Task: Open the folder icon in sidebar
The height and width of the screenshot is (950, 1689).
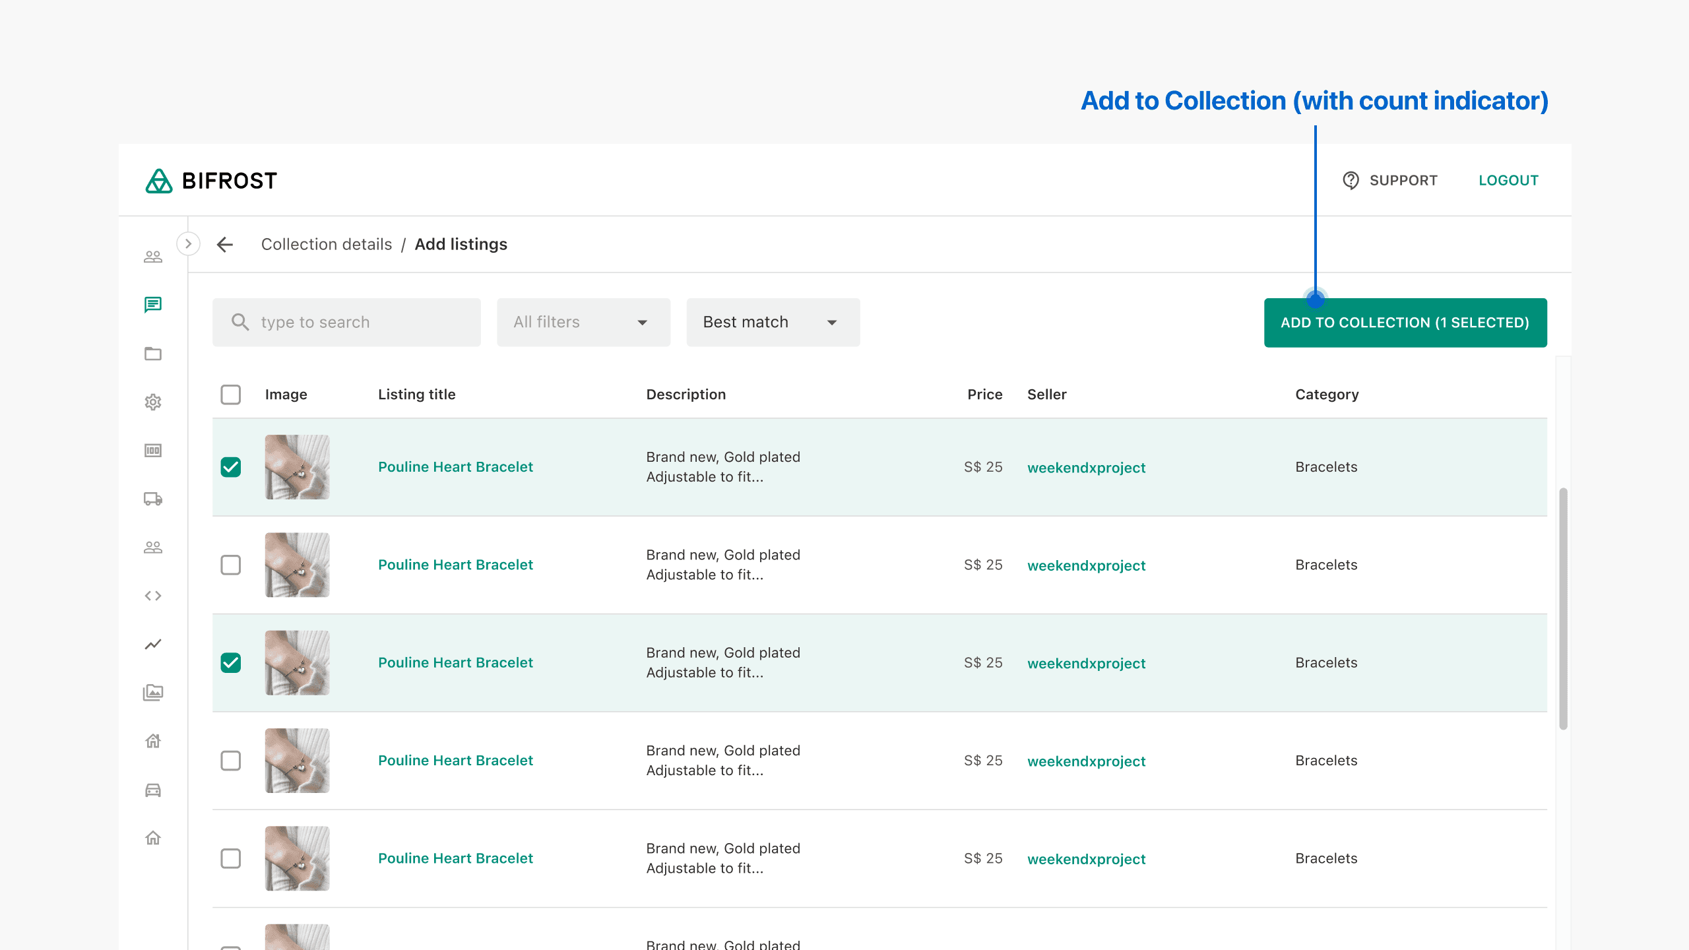Action: coord(153,354)
